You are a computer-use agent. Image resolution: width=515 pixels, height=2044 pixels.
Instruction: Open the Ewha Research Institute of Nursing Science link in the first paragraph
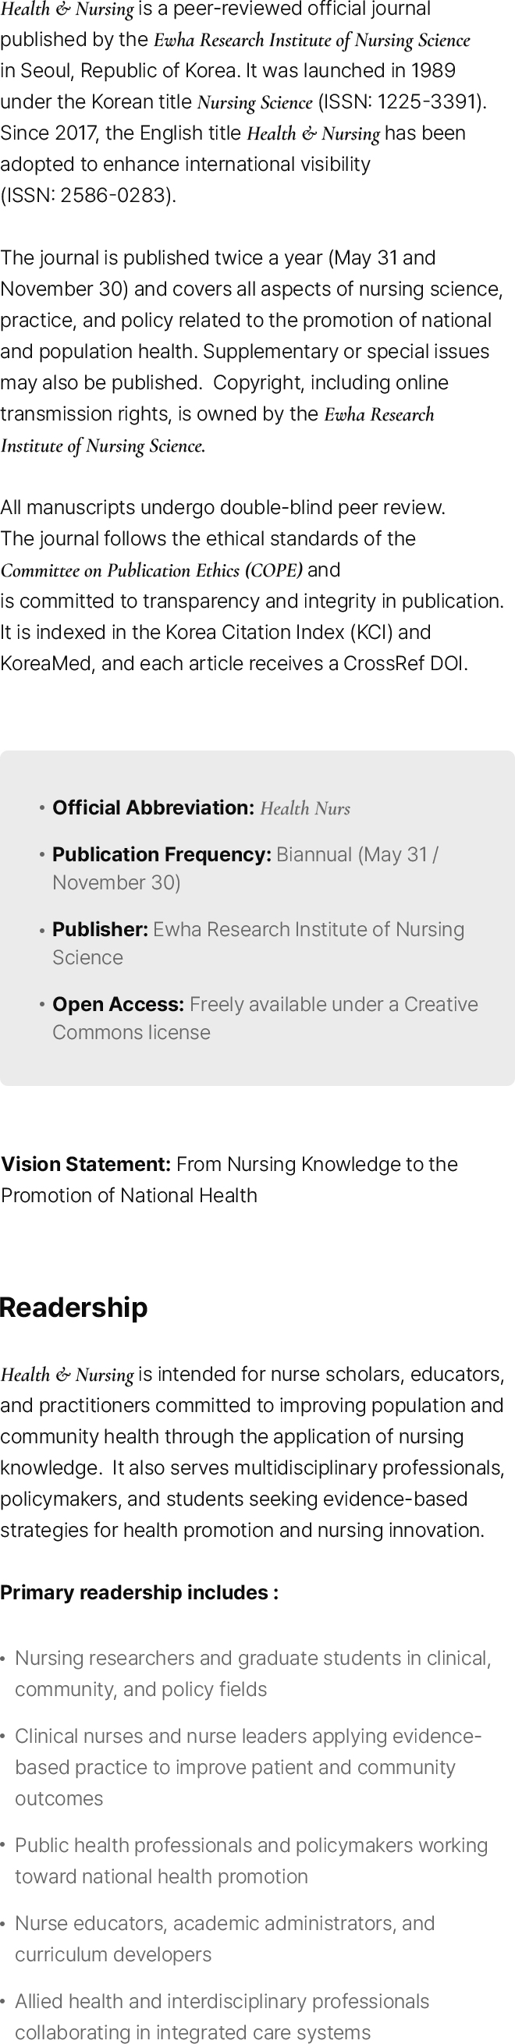312,41
